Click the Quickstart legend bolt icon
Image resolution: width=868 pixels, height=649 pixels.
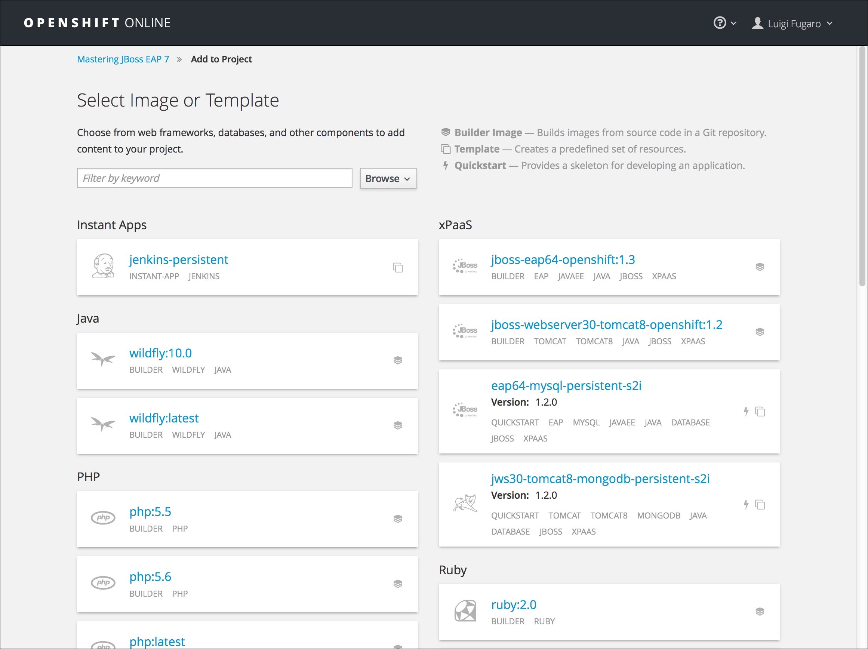coord(446,166)
